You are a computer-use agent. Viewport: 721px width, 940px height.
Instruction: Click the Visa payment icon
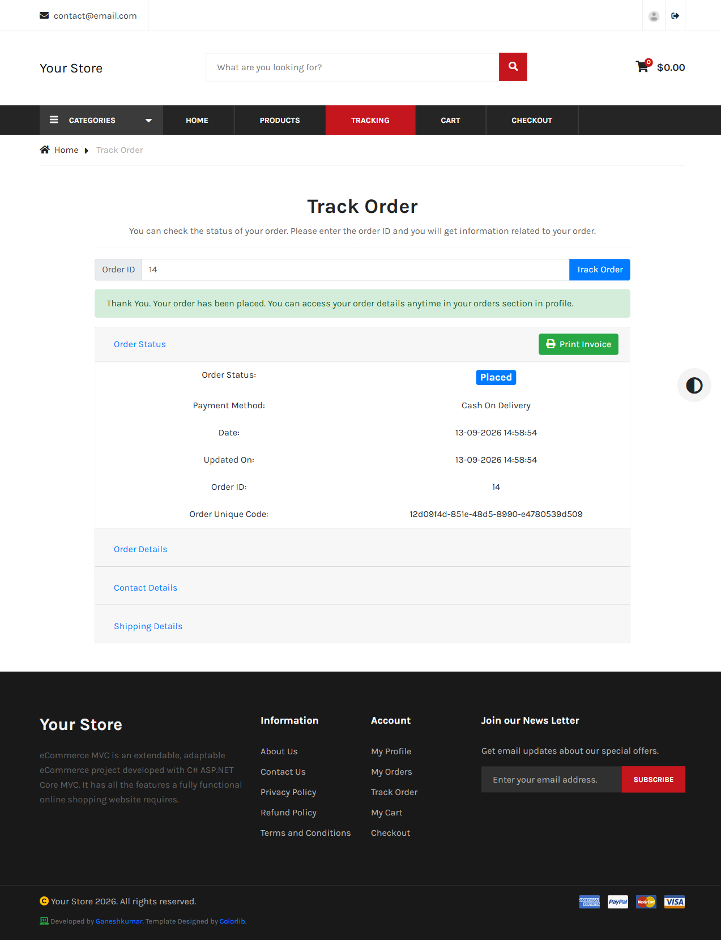(x=675, y=901)
